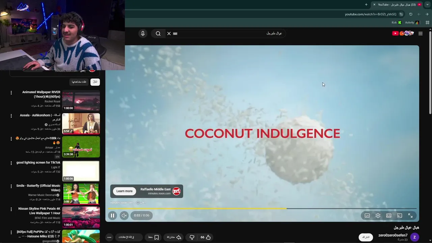Screen dimensions: 432x243
Task: Open the Kick bookmark
Action: pyautogui.click(x=397, y=23)
